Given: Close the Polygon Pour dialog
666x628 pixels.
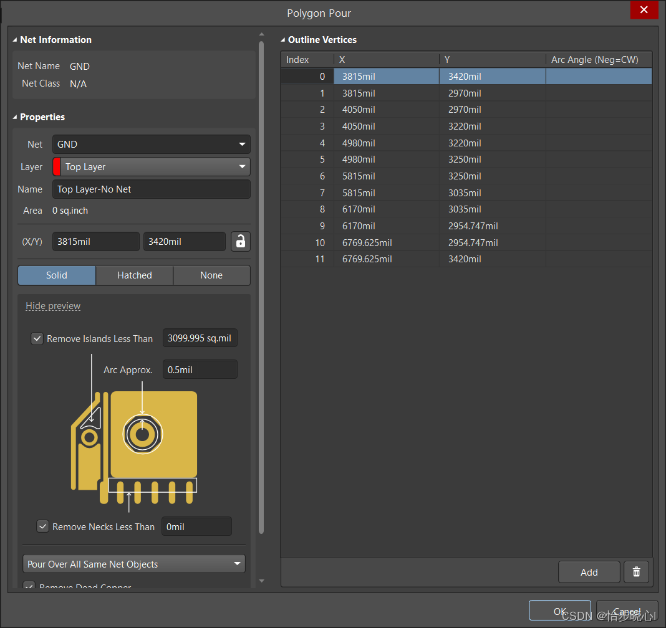Looking at the screenshot, I should coord(644,10).
